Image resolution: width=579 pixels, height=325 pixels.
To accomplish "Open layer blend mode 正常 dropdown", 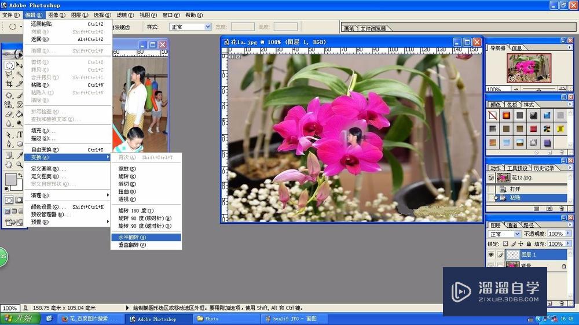I will [504, 234].
